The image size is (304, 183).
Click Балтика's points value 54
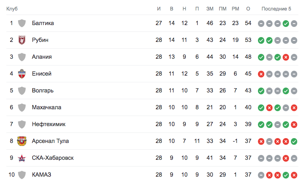coord(248,23)
